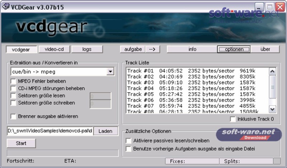
Task: Open the info tab
Action: (192, 49)
